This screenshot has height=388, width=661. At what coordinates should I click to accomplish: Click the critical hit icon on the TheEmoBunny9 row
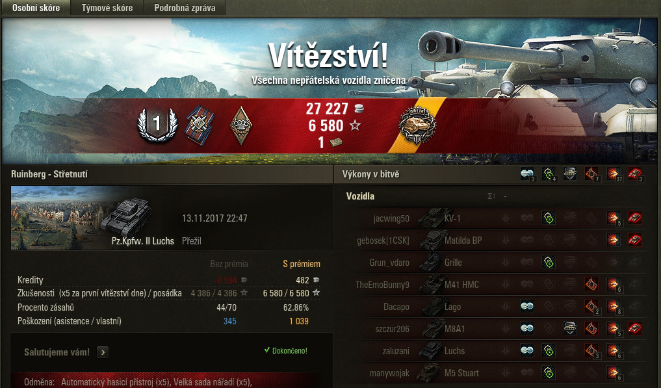[x=591, y=284]
